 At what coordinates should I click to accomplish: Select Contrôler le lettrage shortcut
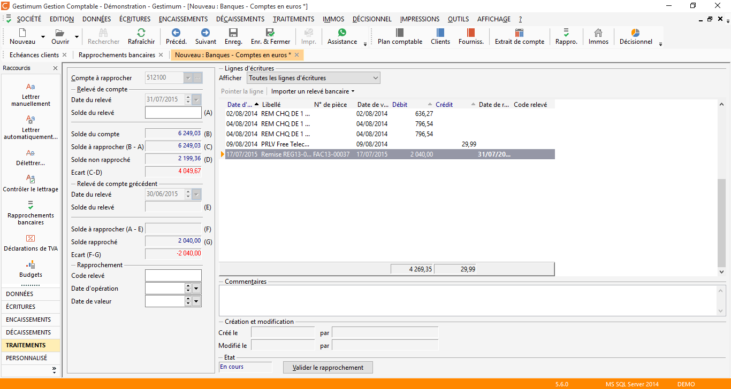(x=31, y=184)
